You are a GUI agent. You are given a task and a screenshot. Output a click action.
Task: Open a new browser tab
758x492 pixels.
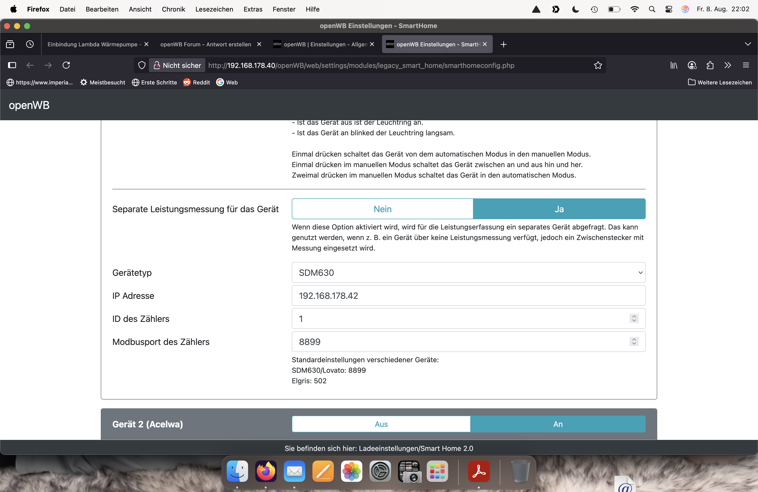pyautogui.click(x=503, y=44)
